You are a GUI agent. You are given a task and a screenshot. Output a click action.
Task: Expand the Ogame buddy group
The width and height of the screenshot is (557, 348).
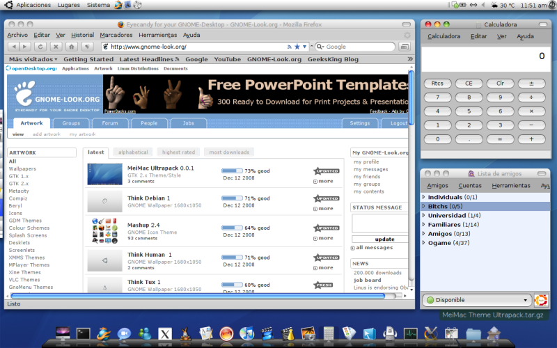tap(423, 243)
